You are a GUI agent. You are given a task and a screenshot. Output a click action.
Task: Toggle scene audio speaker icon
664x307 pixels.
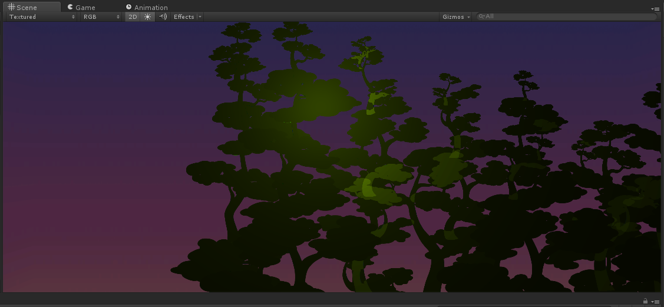pyautogui.click(x=163, y=16)
